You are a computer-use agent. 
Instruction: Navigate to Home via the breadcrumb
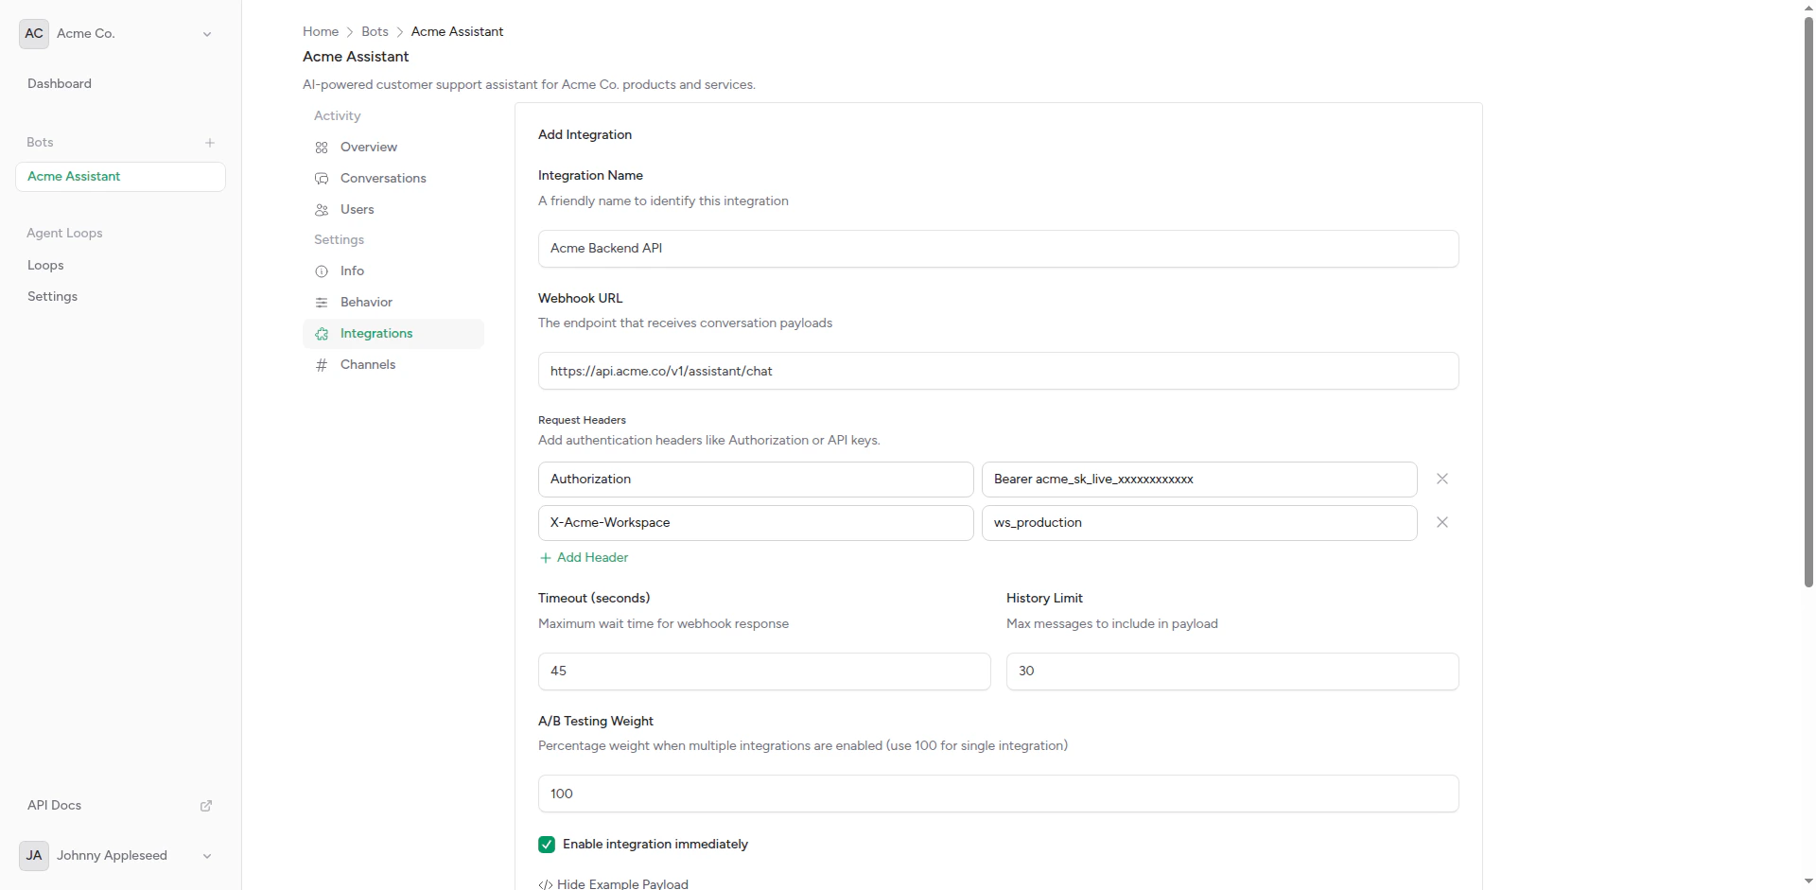coord(320,31)
